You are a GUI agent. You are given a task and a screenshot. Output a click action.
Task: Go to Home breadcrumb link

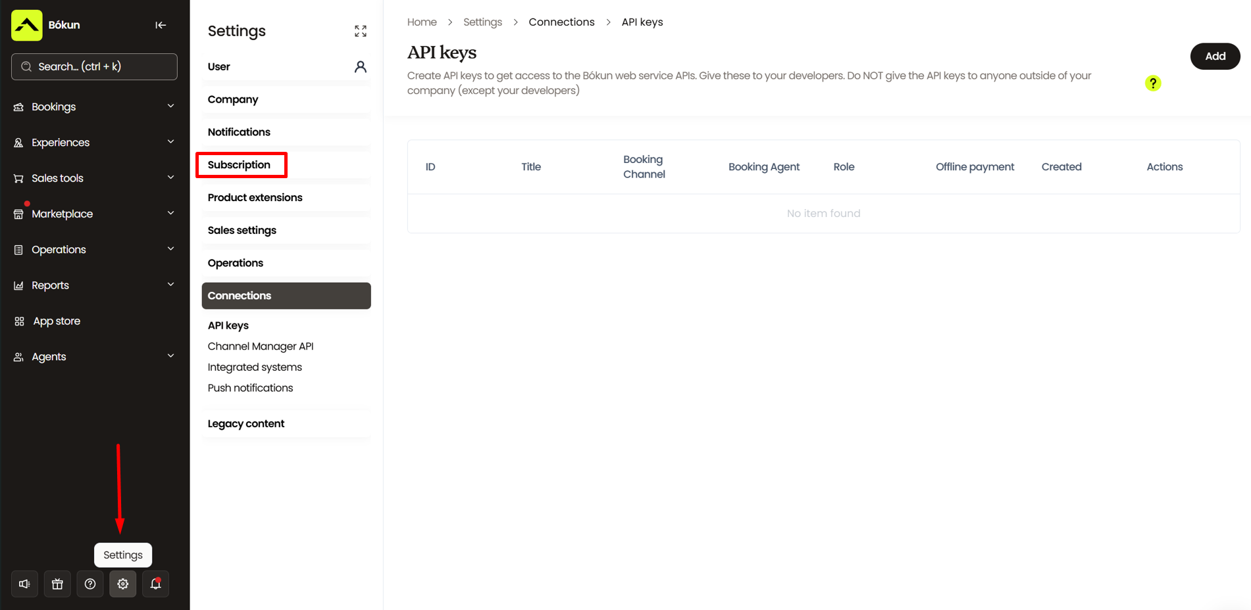422,22
